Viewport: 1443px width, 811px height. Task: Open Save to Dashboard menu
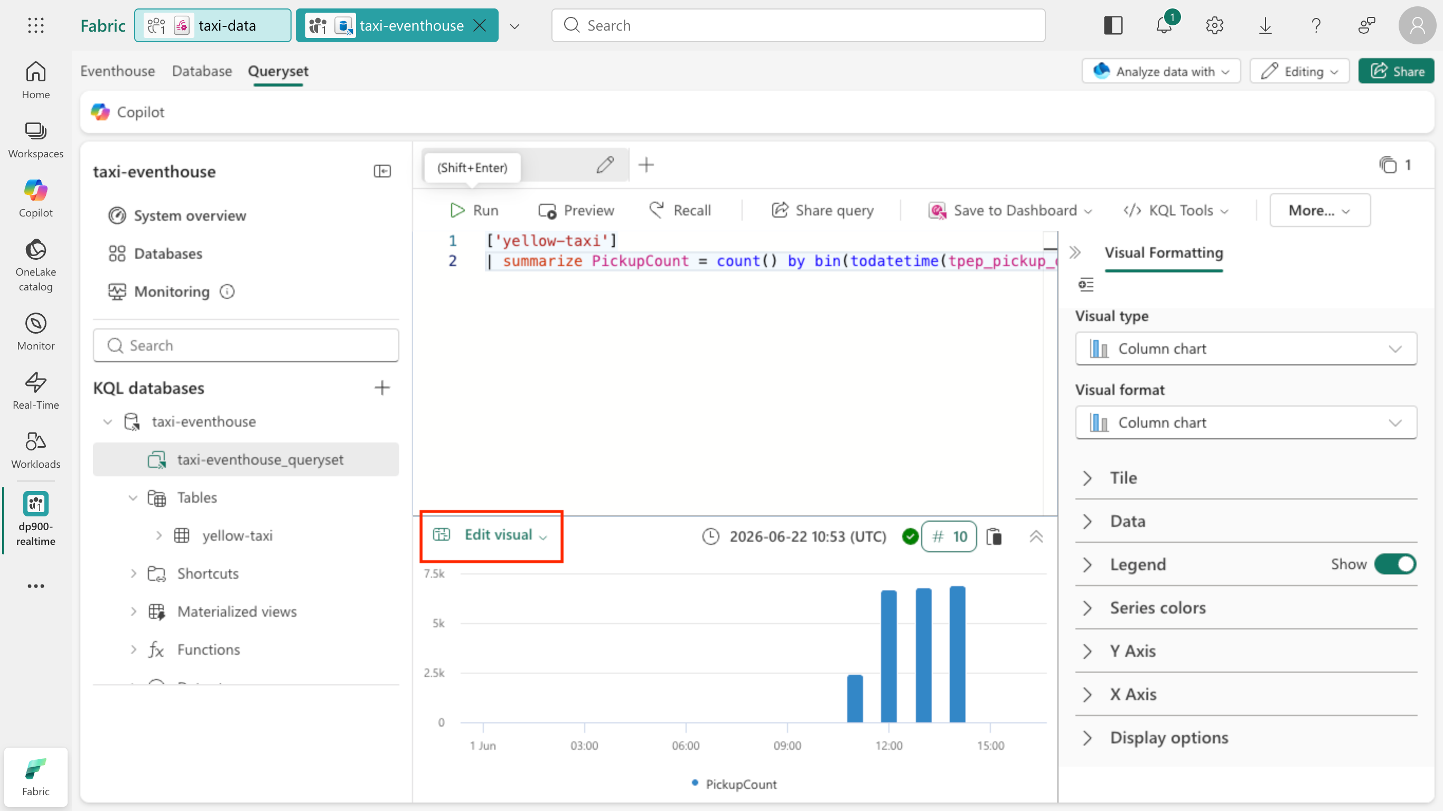pyautogui.click(x=1010, y=210)
